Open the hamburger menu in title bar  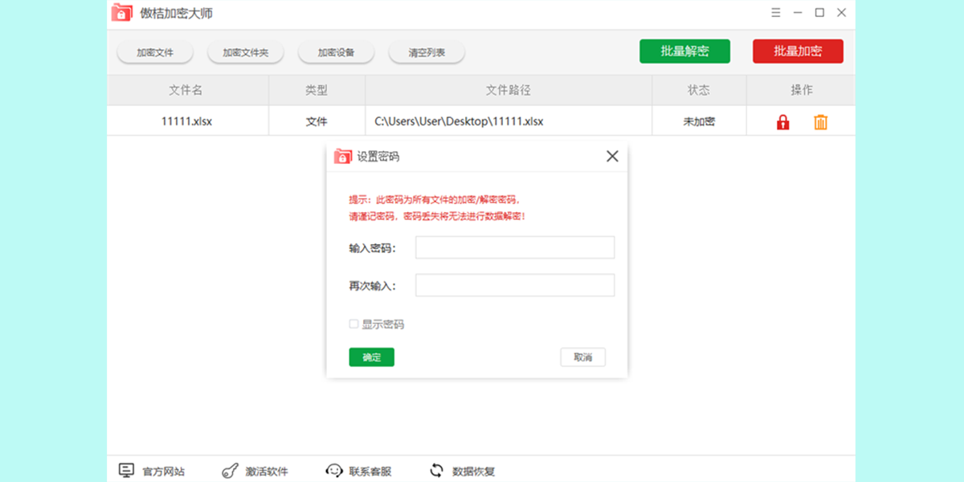(775, 13)
